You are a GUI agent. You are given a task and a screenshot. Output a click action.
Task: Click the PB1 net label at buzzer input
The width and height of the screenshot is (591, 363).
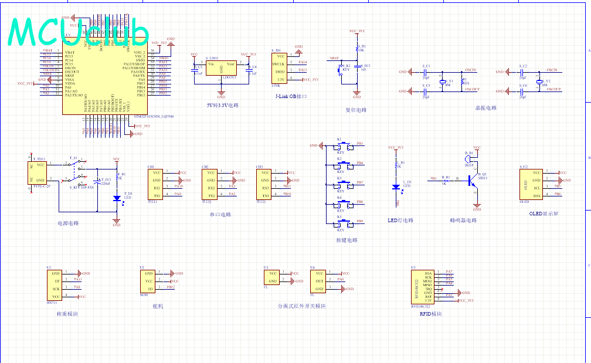coord(434,178)
